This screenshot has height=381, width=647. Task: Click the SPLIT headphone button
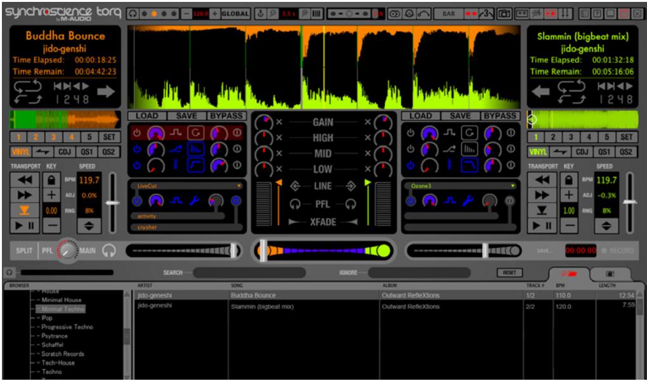24,250
